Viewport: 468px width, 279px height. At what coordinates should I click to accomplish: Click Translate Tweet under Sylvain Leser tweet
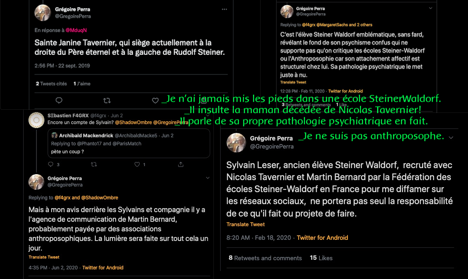(x=245, y=225)
